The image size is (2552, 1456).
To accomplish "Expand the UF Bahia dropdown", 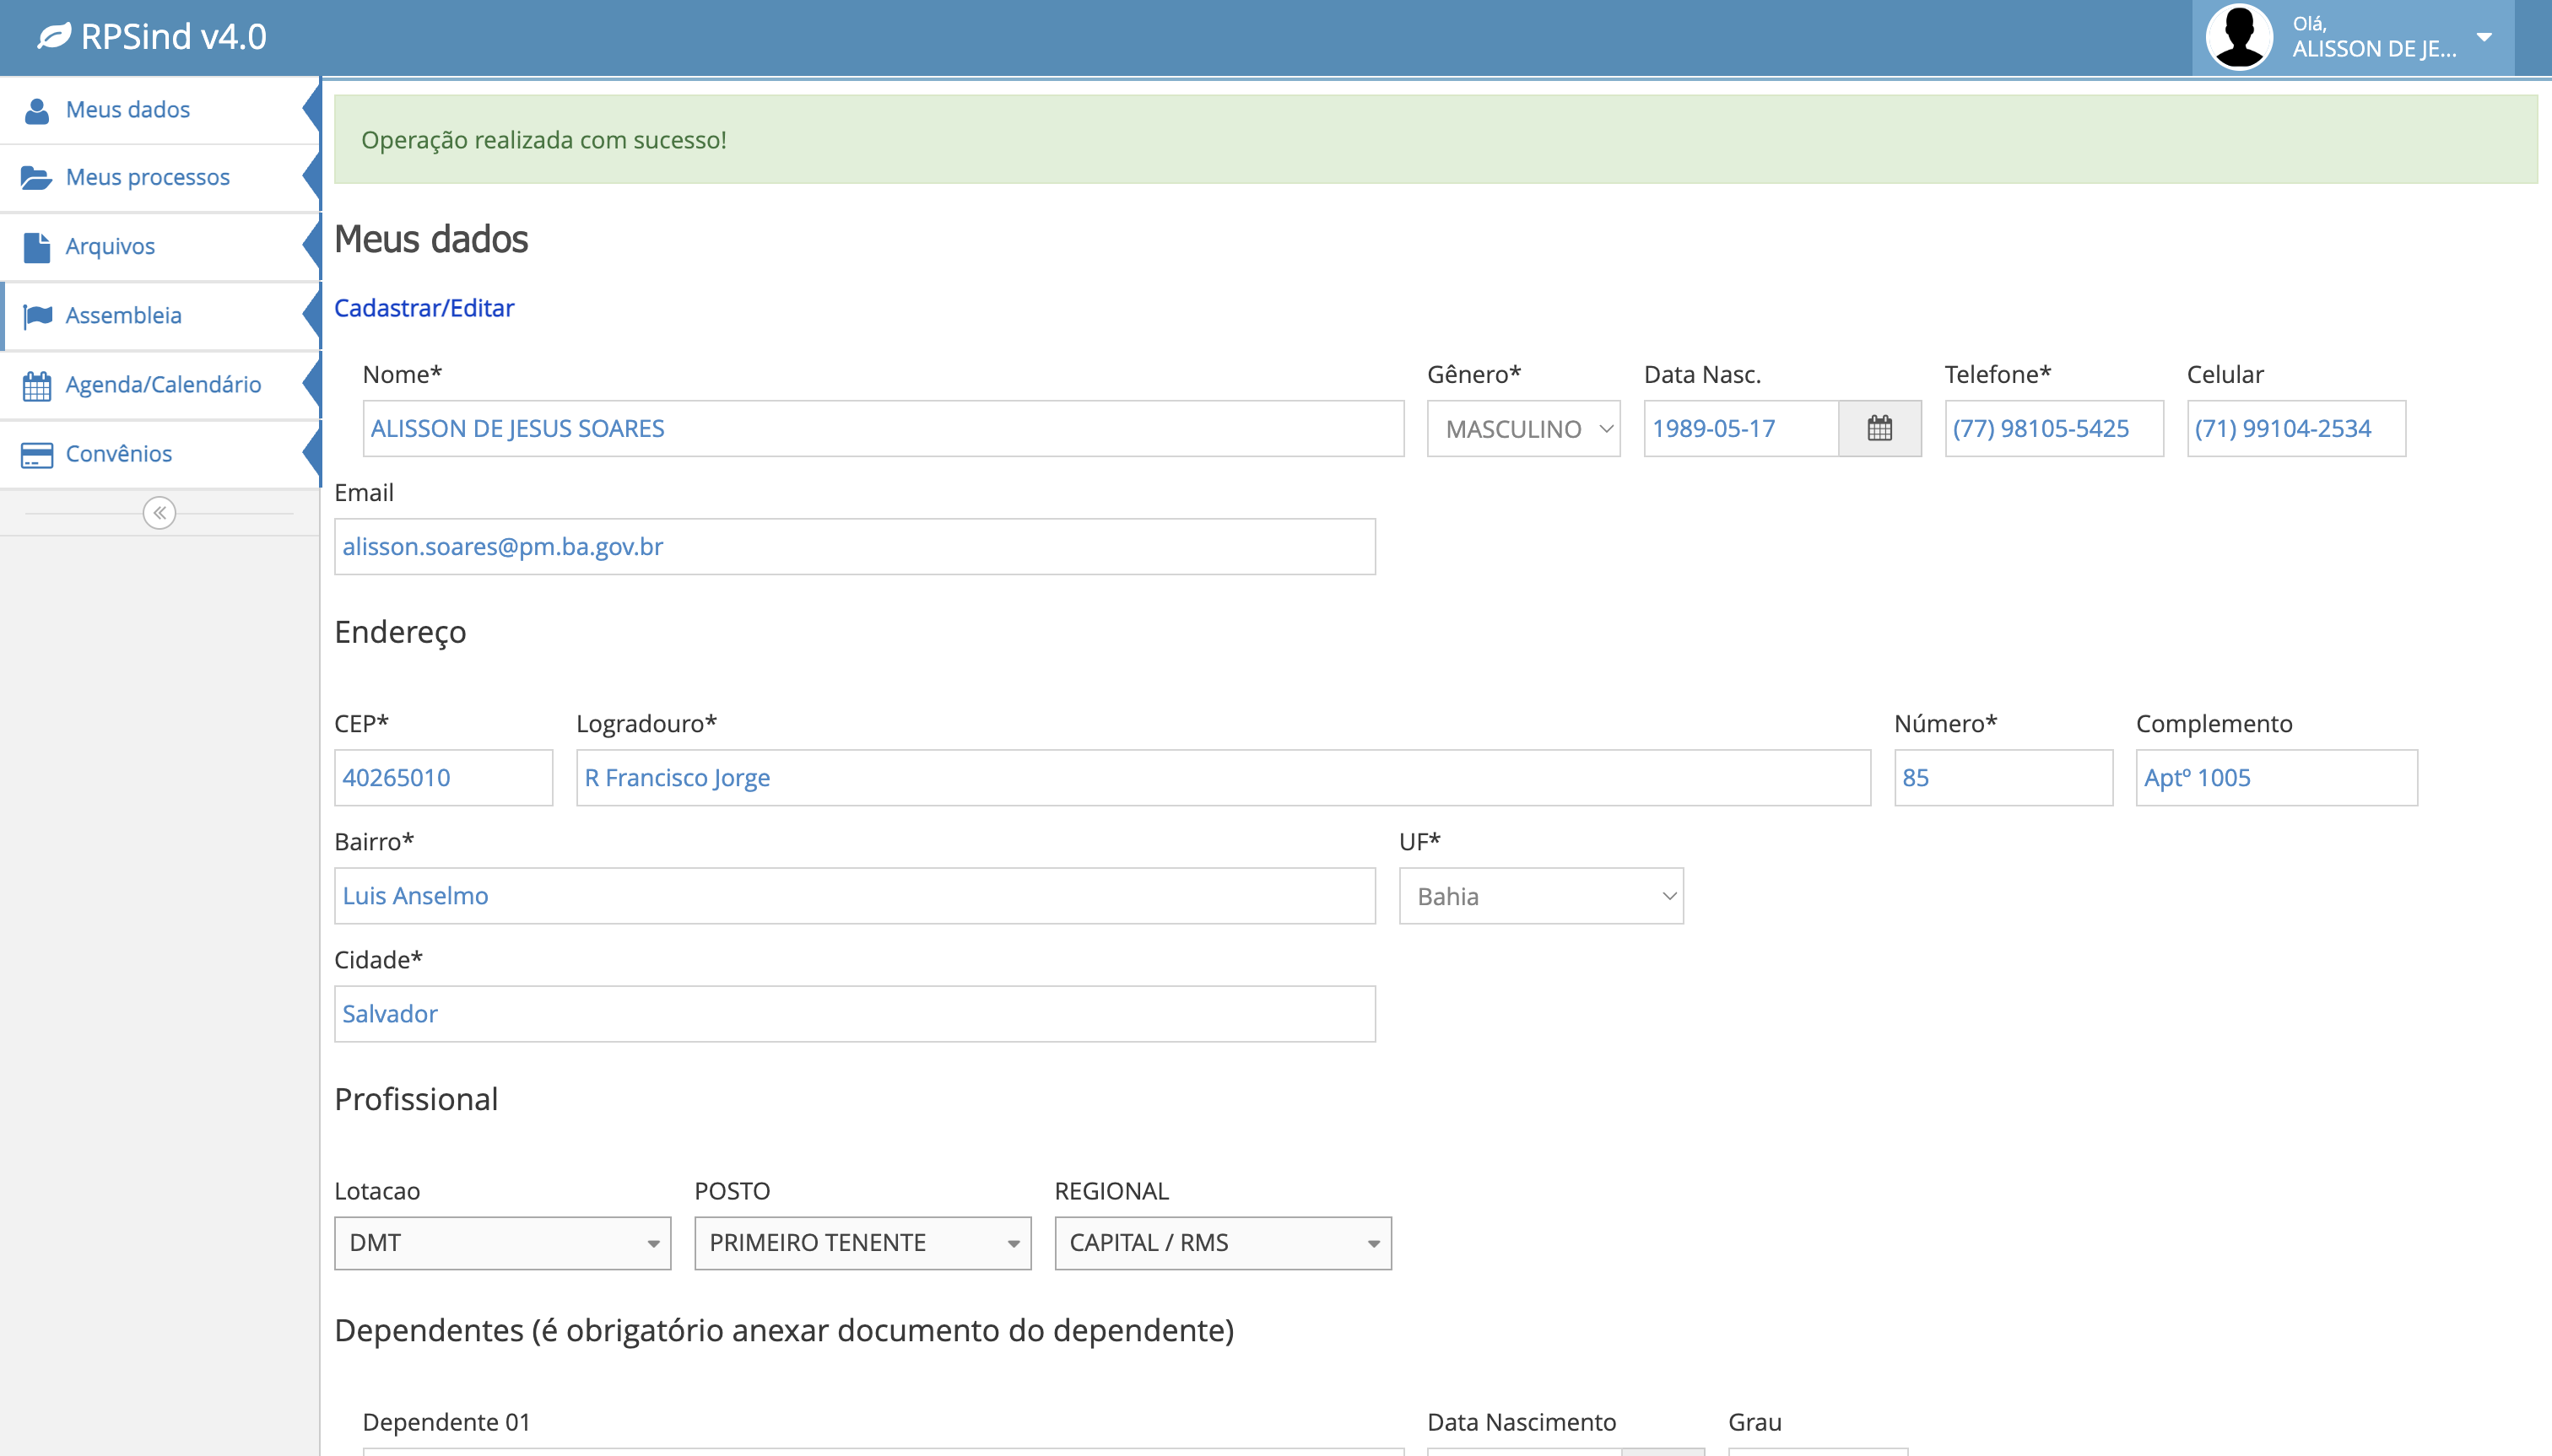I will (1541, 896).
